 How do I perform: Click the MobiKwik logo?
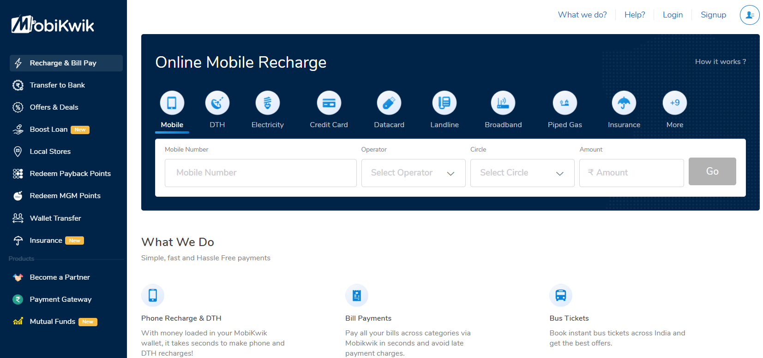tap(53, 24)
